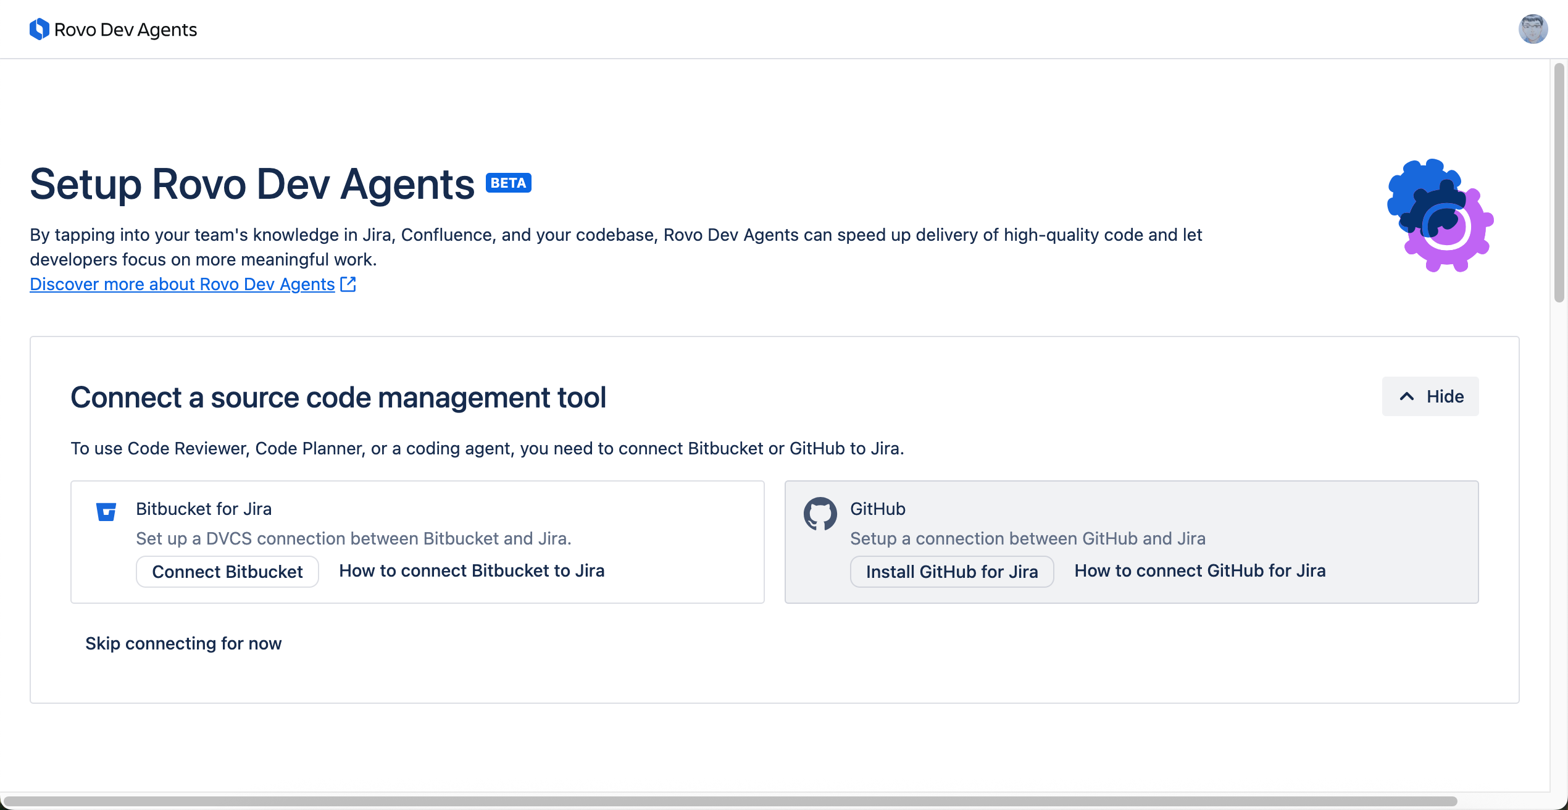Click the BETA badge next to title
1568x810 pixels.
tap(508, 183)
